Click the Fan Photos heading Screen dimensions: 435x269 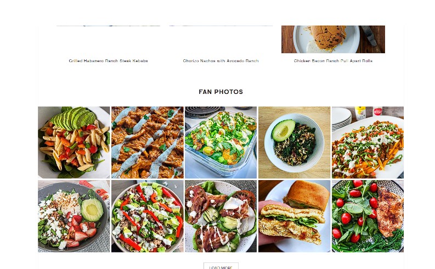(x=221, y=92)
